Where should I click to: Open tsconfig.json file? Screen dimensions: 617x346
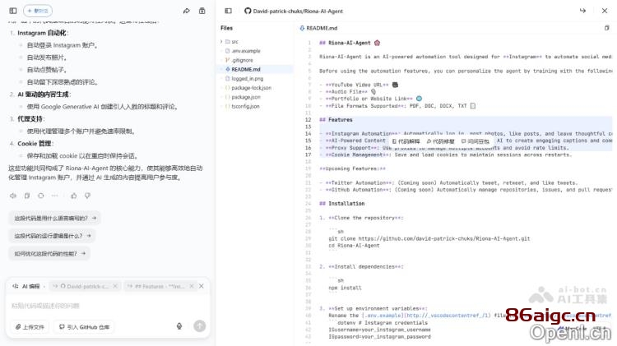(x=245, y=106)
